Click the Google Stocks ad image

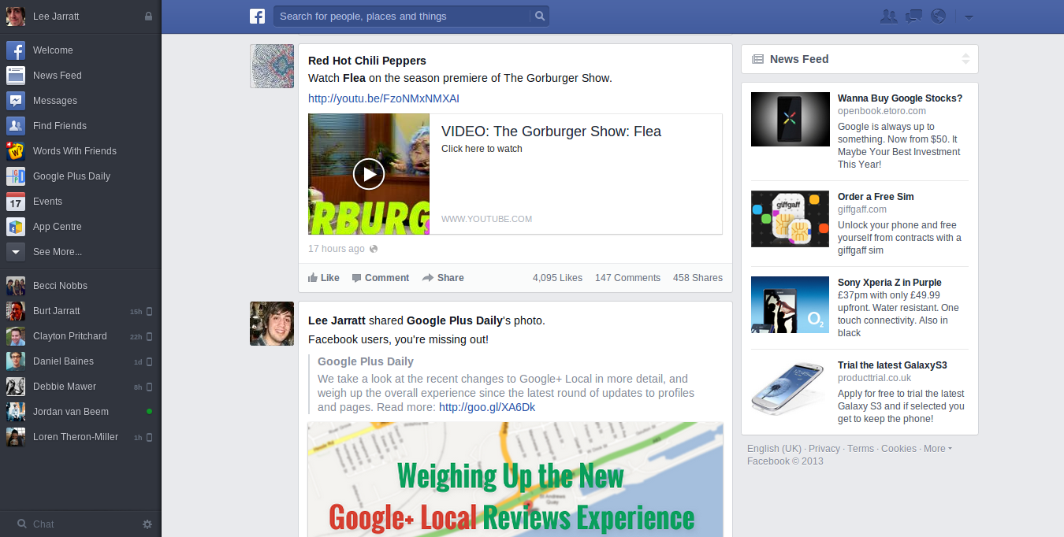click(791, 119)
